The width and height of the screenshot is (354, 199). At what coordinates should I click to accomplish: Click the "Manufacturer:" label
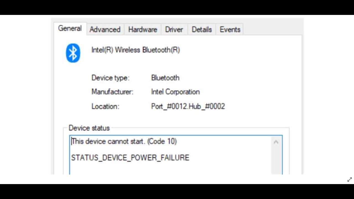[112, 92]
